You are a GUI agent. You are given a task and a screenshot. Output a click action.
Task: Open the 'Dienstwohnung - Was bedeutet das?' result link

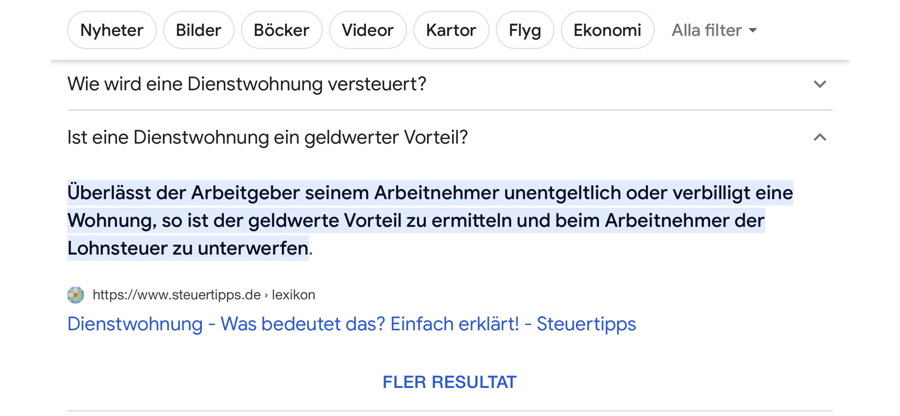coord(351,324)
